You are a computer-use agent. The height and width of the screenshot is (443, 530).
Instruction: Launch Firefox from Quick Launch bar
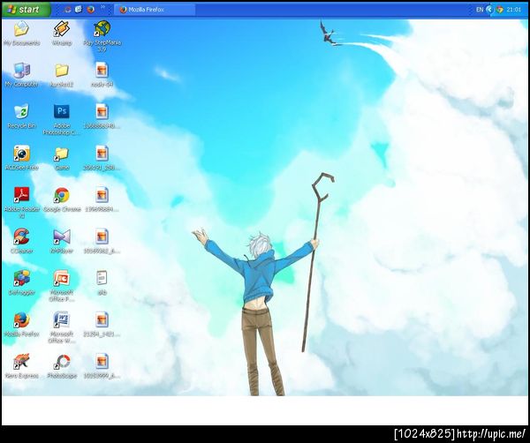(90, 10)
